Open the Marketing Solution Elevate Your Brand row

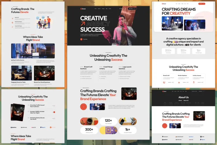pyautogui.click(x=42, y=118)
